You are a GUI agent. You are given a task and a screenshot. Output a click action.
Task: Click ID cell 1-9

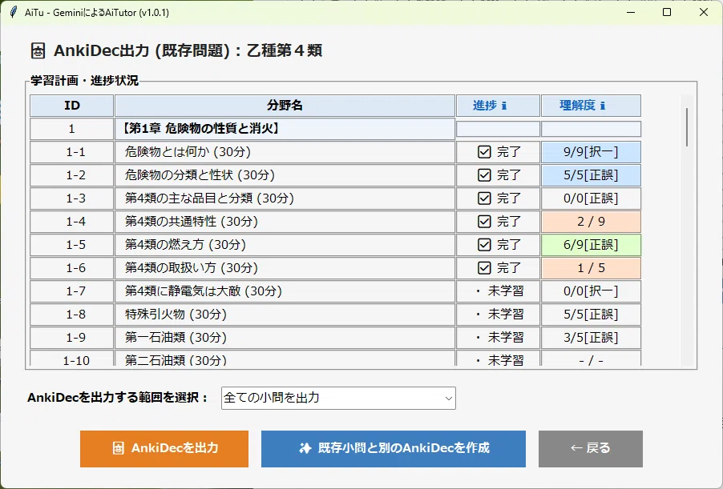[72, 338]
